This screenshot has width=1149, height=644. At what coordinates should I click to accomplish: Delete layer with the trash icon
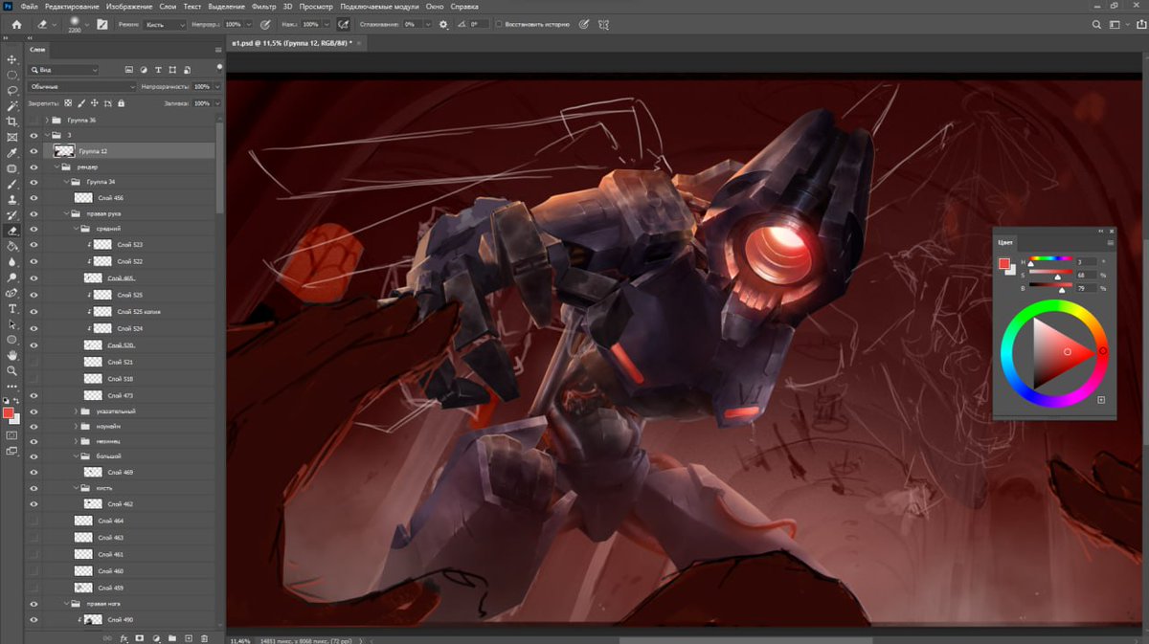coord(205,637)
